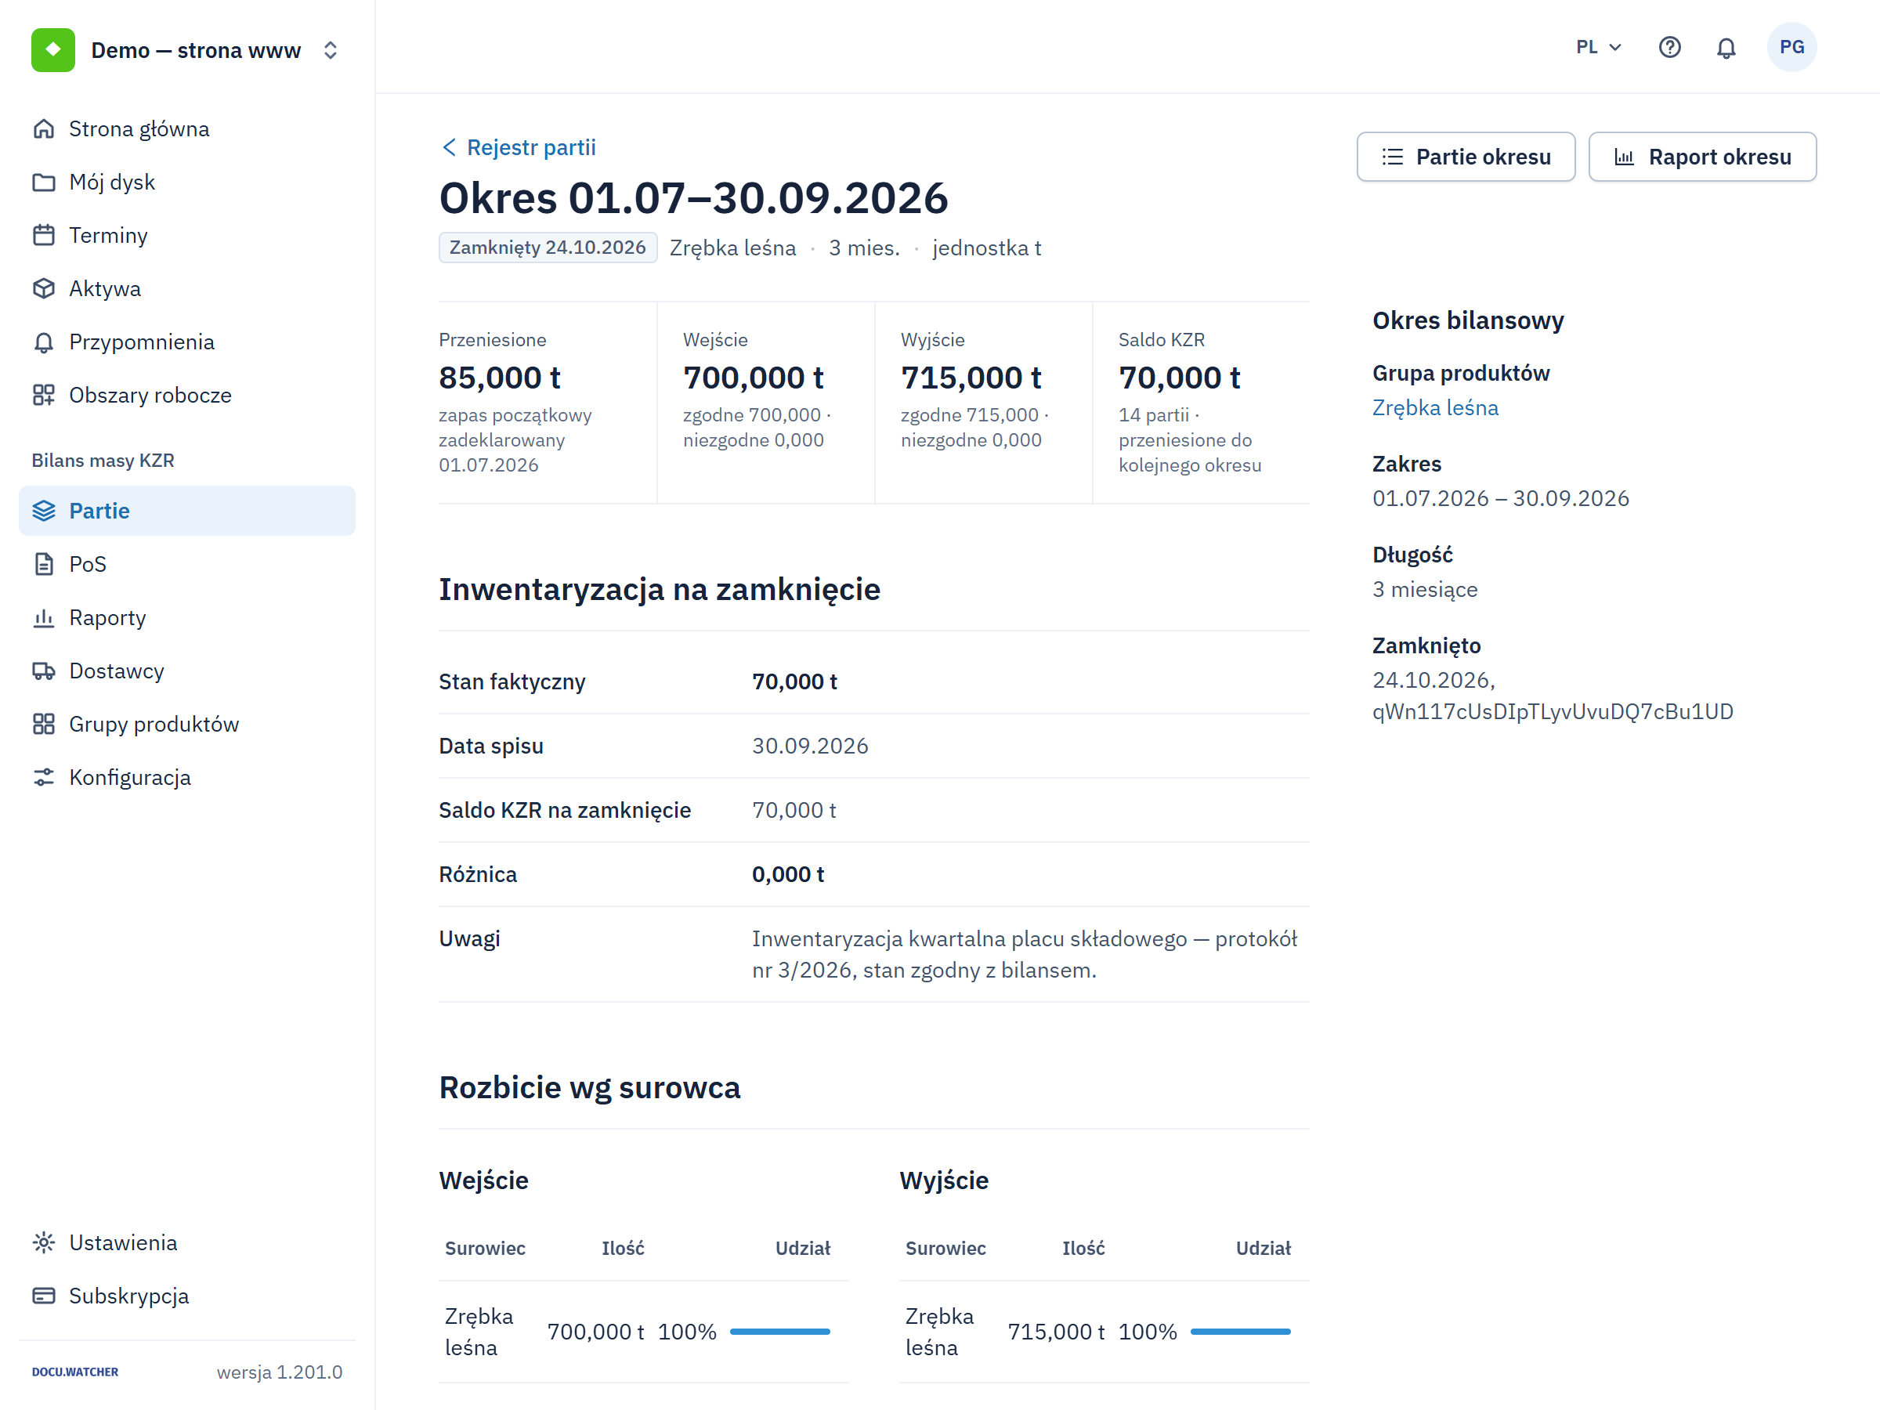Follow the Zrębka leśna product group link
The width and height of the screenshot is (1880, 1410).
[1434, 408]
